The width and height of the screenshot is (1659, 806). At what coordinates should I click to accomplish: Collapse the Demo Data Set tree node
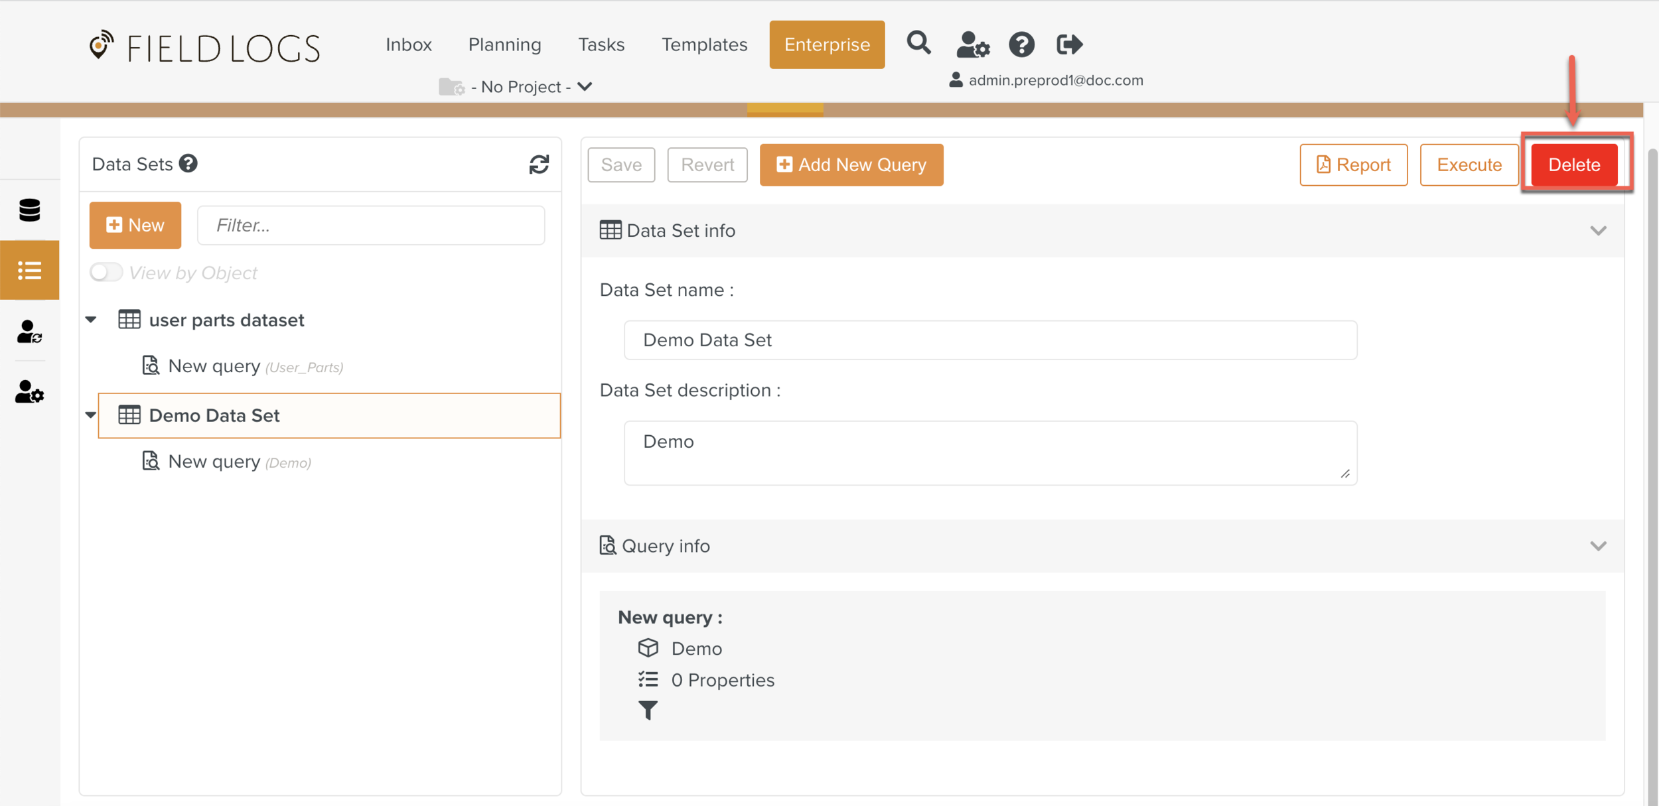(92, 415)
